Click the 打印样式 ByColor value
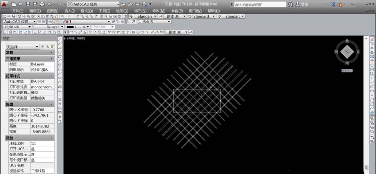Image resolution: width=376 pixels, height=174 pixels. (x=42, y=81)
